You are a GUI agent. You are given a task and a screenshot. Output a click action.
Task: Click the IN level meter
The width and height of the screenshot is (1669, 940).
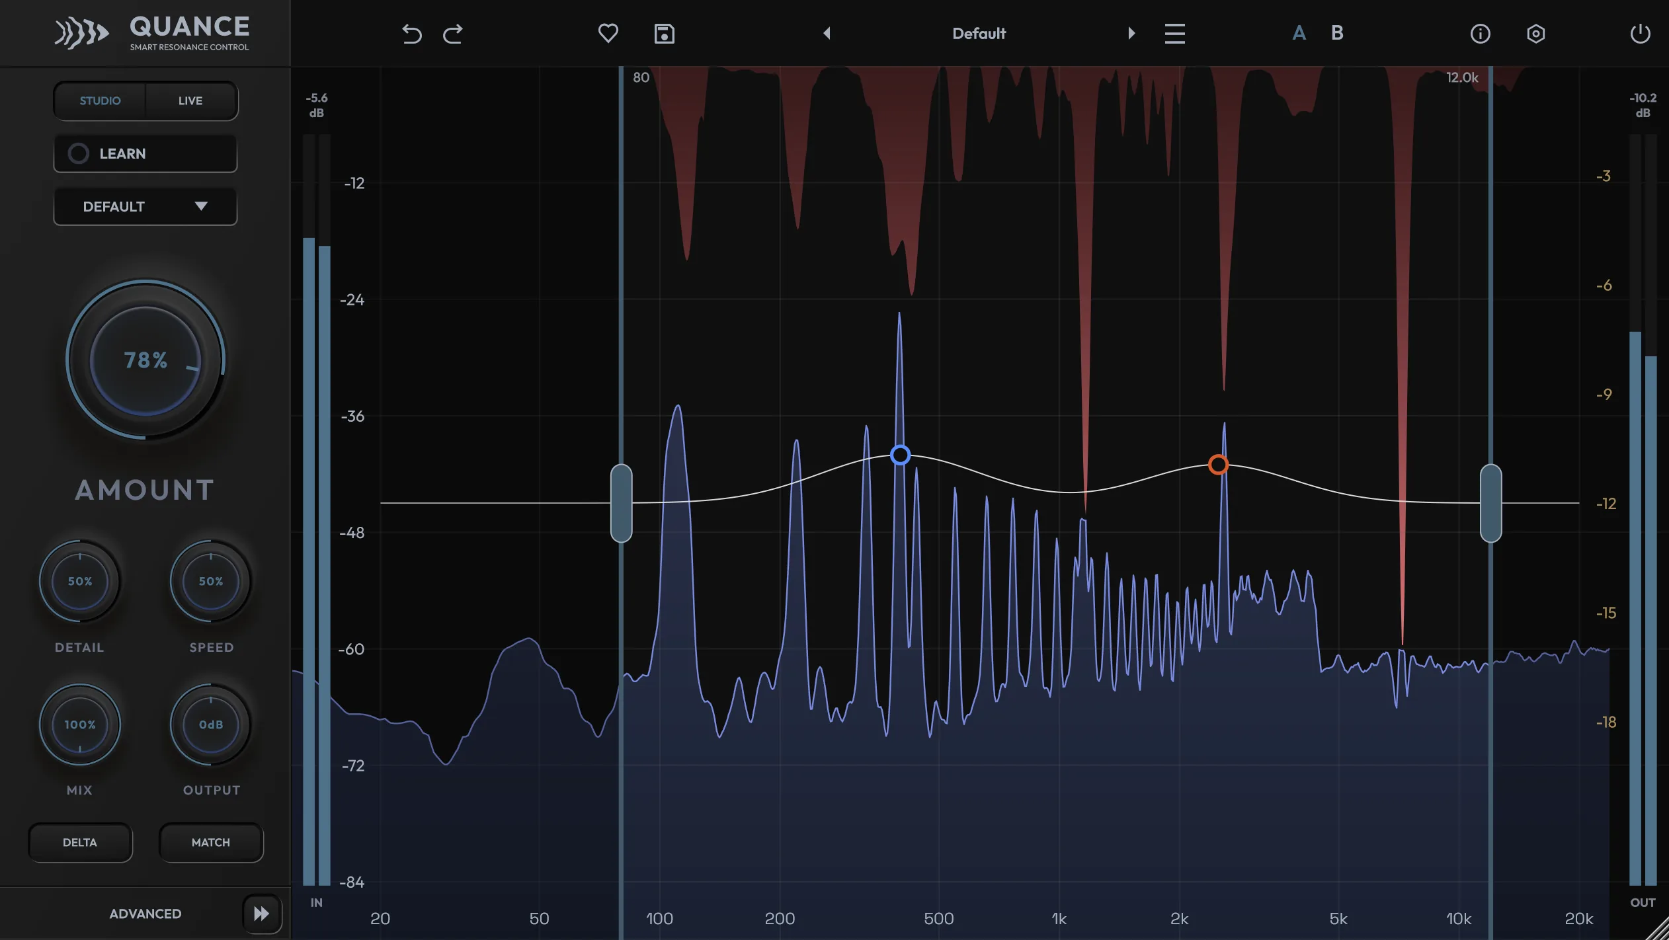pos(317,510)
